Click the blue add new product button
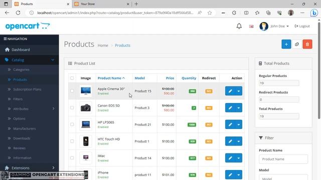Image resolution: width=321 pixels, height=180 pixels. click(x=286, y=44)
